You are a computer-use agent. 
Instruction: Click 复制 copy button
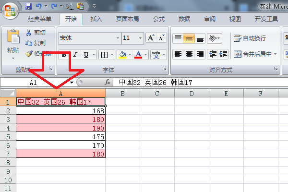point(35,43)
